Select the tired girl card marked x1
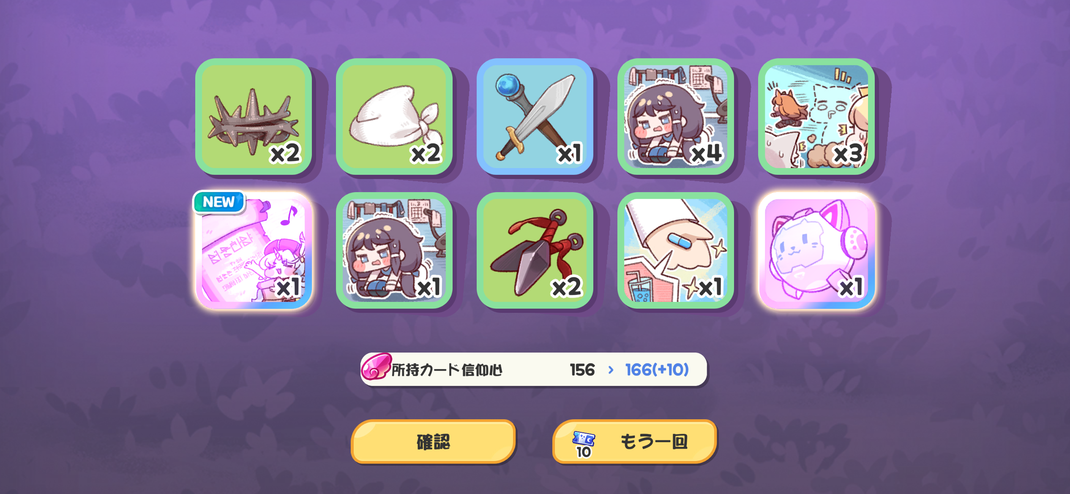 pyautogui.click(x=394, y=250)
